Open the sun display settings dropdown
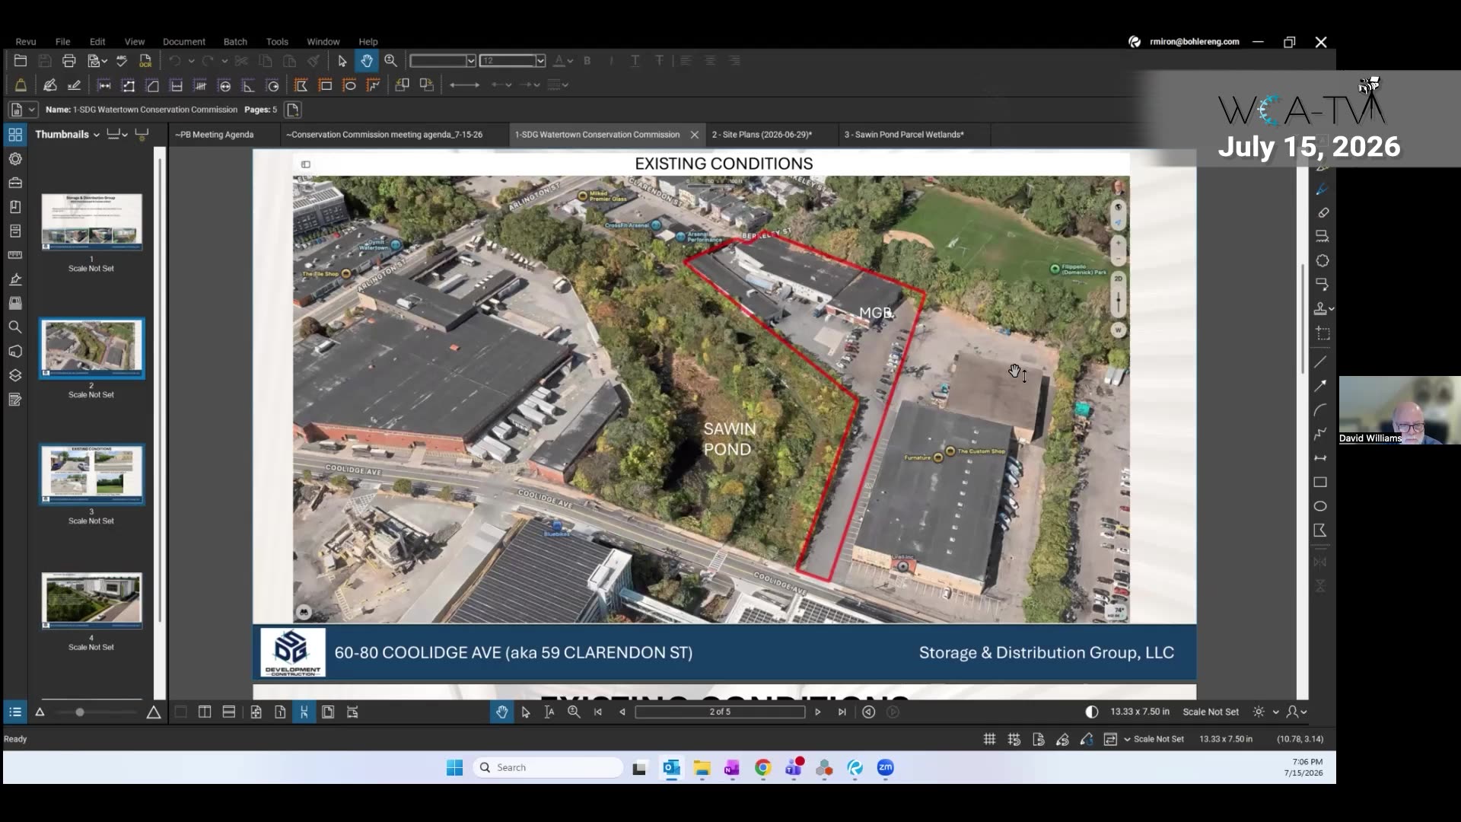The height and width of the screenshot is (822, 1461). click(x=1276, y=712)
